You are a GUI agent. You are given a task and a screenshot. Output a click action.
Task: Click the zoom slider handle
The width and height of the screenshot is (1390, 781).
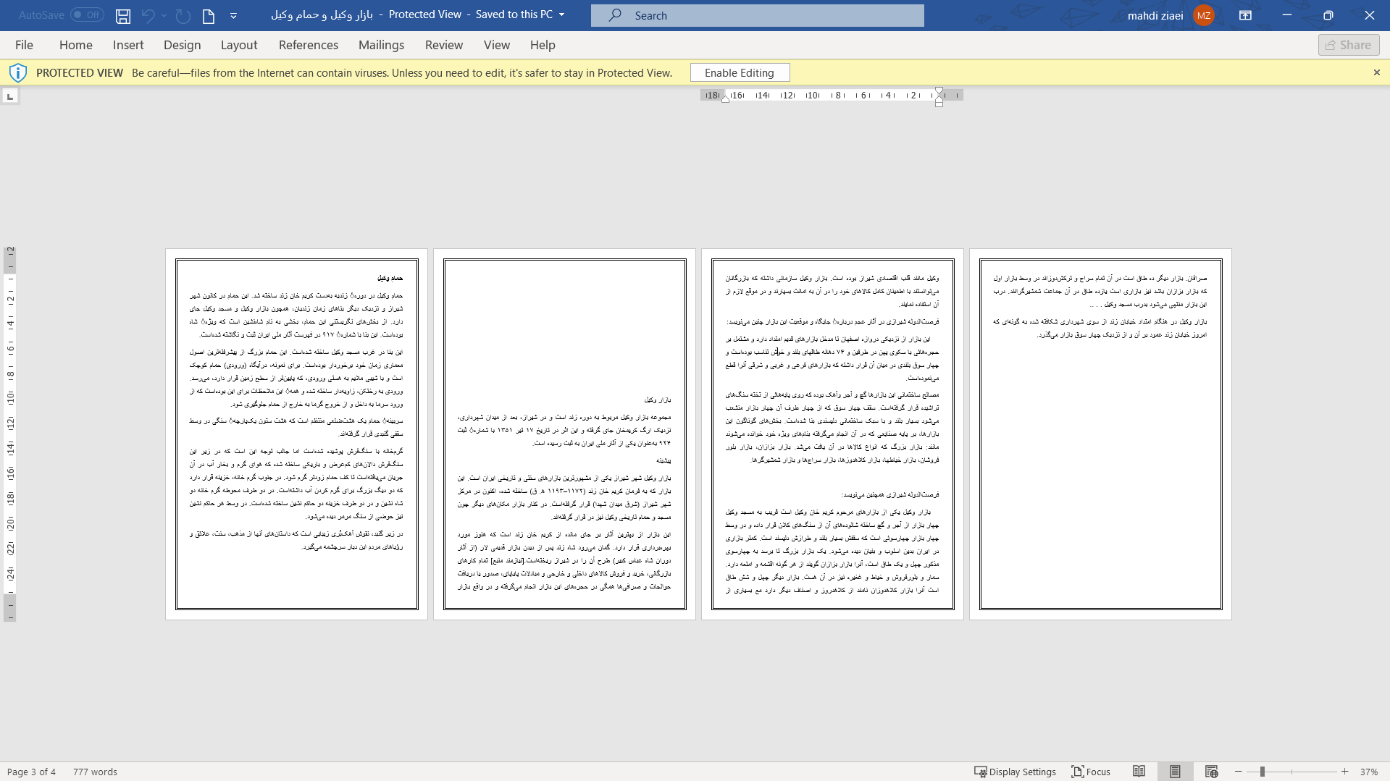tap(1262, 772)
